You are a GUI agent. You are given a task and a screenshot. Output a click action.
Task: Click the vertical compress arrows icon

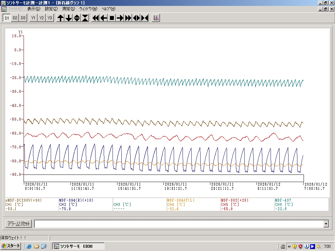85,18
